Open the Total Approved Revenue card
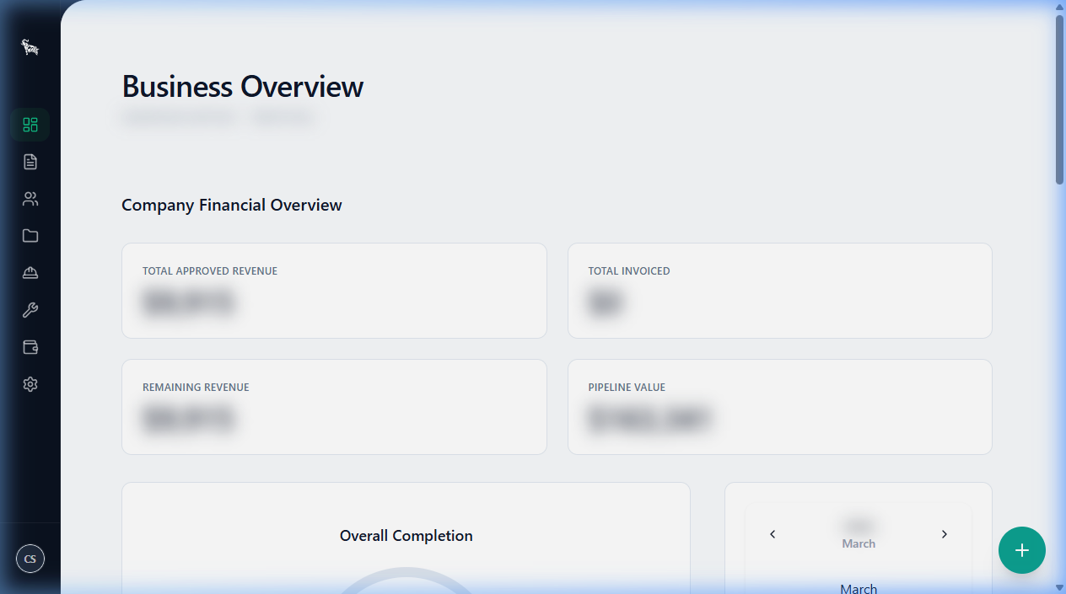This screenshot has height=594, width=1066. point(334,291)
